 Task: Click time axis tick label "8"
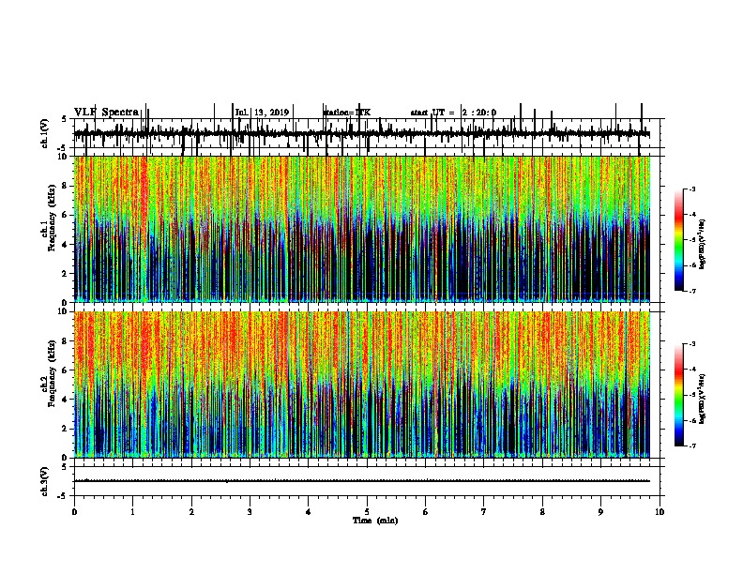(542, 512)
